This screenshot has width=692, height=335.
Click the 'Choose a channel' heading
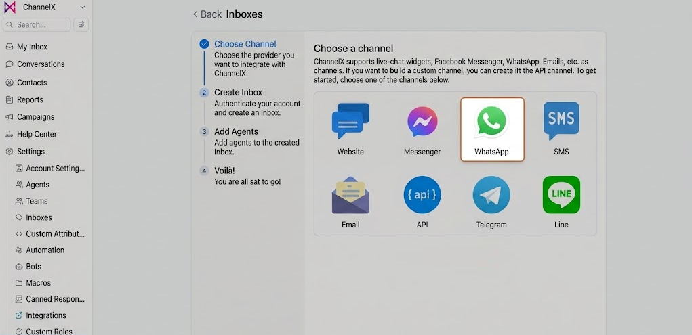click(353, 48)
